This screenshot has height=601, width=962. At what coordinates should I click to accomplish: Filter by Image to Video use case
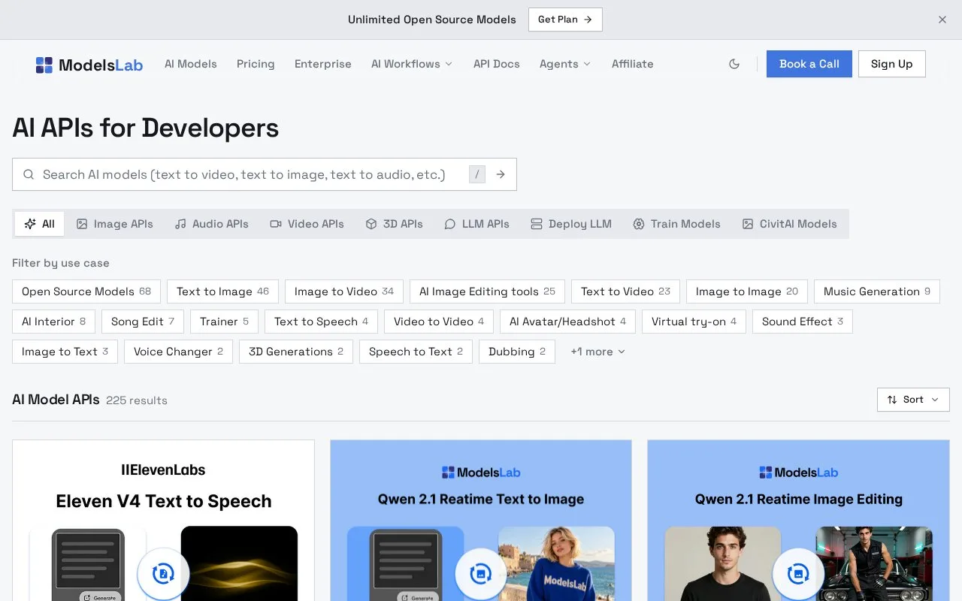tap(344, 291)
